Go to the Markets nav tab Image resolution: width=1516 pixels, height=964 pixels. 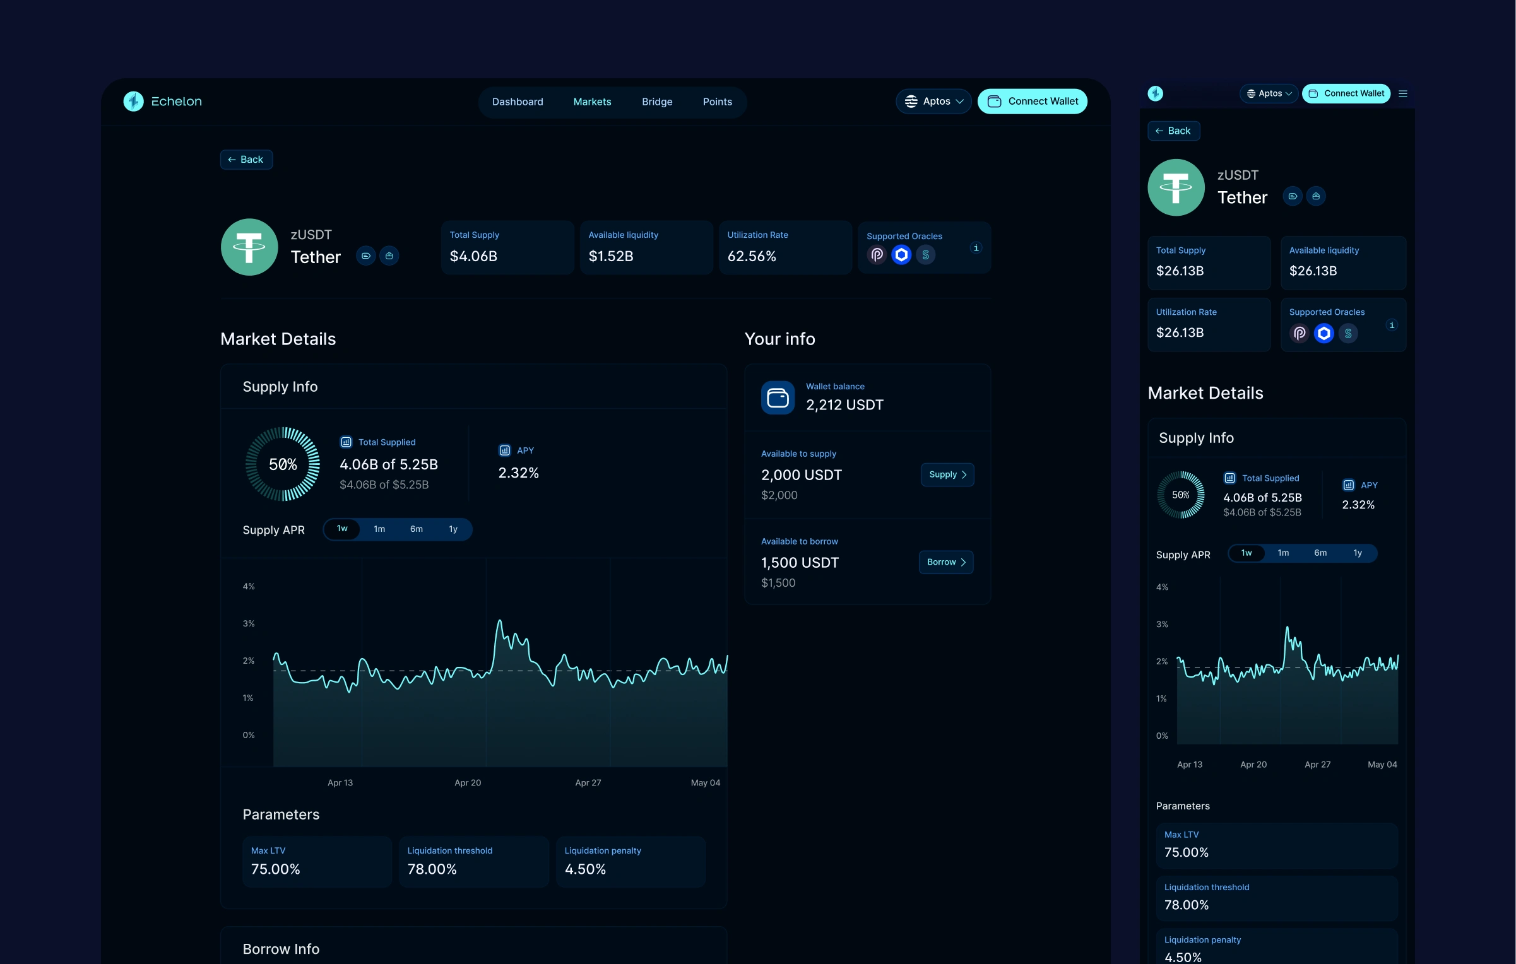point(592,102)
